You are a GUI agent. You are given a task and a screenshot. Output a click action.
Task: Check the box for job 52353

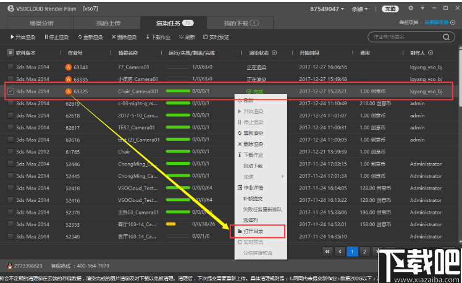coord(10,224)
